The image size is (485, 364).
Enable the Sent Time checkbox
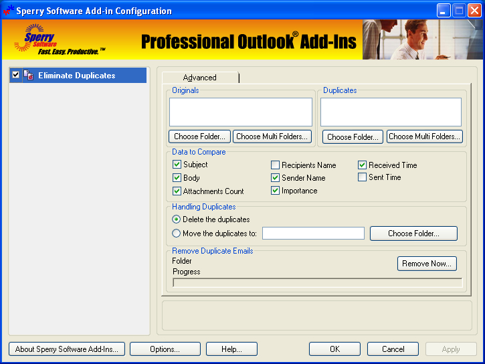coord(362,177)
